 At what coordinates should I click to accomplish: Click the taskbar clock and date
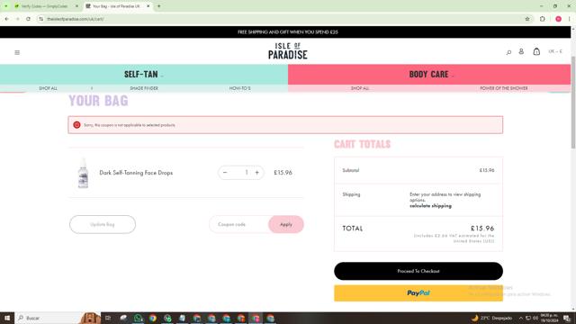point(549,318)
